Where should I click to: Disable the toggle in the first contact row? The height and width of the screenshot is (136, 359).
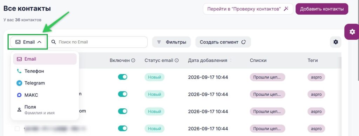coord(123,77)
